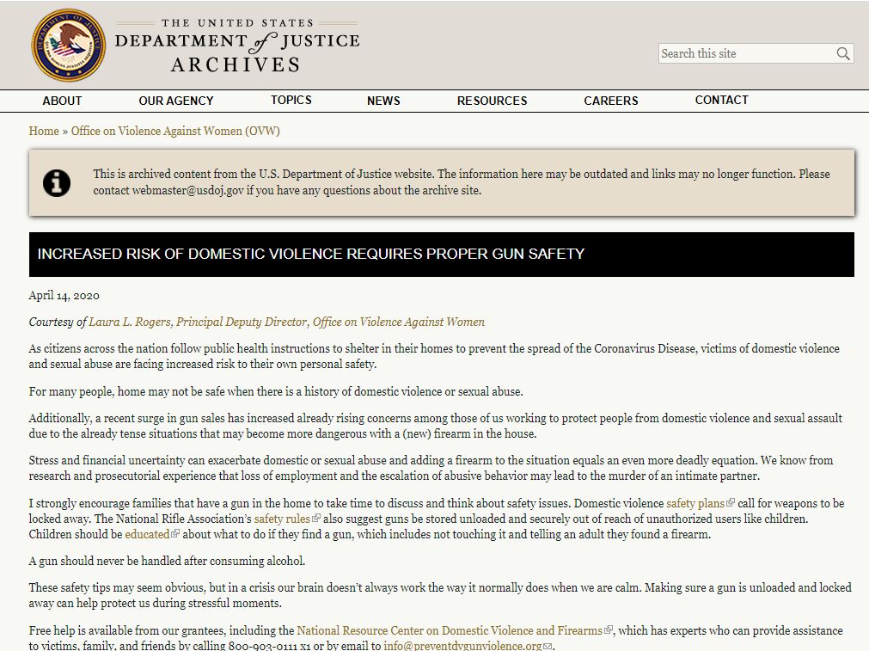The image size is (869, 651).
Task: Click paragraph starting 'For many people, home'
Action: pyautogui.click(x=276, y=391)
